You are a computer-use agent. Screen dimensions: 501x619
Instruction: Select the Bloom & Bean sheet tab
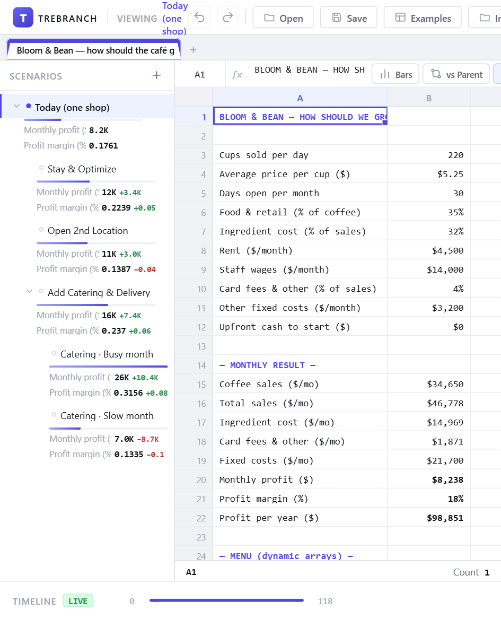tap(94, 50)
